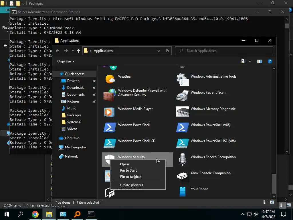
Task: Select Windows Memory Diagnostic icon
Action: (x=182, y=111)
